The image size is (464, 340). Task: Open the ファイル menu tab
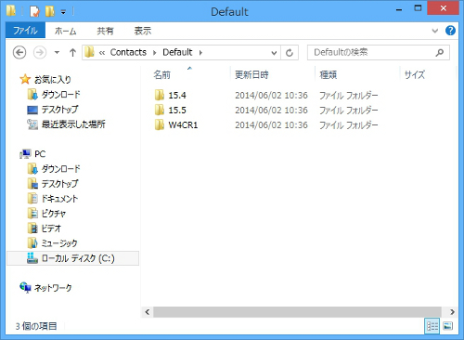pyautogui.click(x=25, y=31)
